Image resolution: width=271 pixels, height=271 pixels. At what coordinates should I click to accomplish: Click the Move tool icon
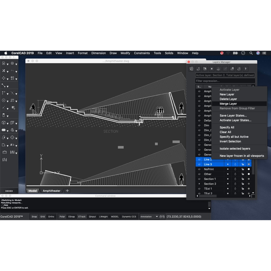(3, 78)
